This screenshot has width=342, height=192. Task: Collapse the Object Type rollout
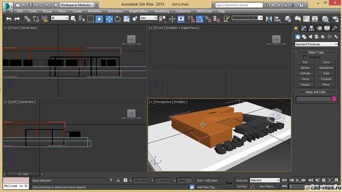[316, 52]
